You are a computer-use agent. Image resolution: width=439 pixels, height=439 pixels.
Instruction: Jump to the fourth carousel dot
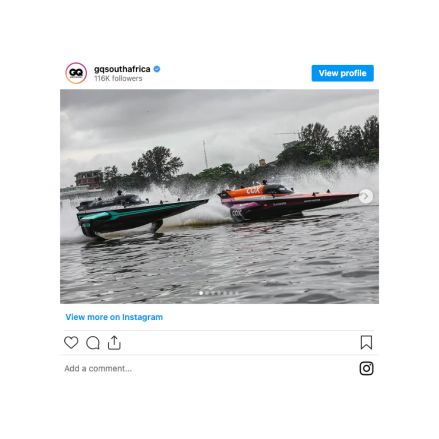pyautogui.click(x=219, y=293)
